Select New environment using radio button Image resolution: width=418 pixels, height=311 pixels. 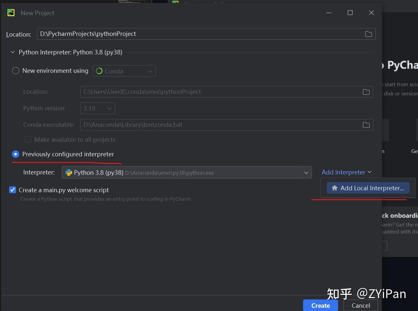click(x=15, y=71)
